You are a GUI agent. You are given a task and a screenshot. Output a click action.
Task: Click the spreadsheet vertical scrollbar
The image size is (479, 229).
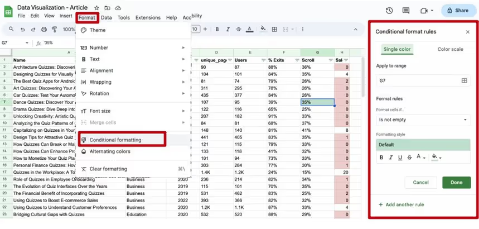coord(363,77)
